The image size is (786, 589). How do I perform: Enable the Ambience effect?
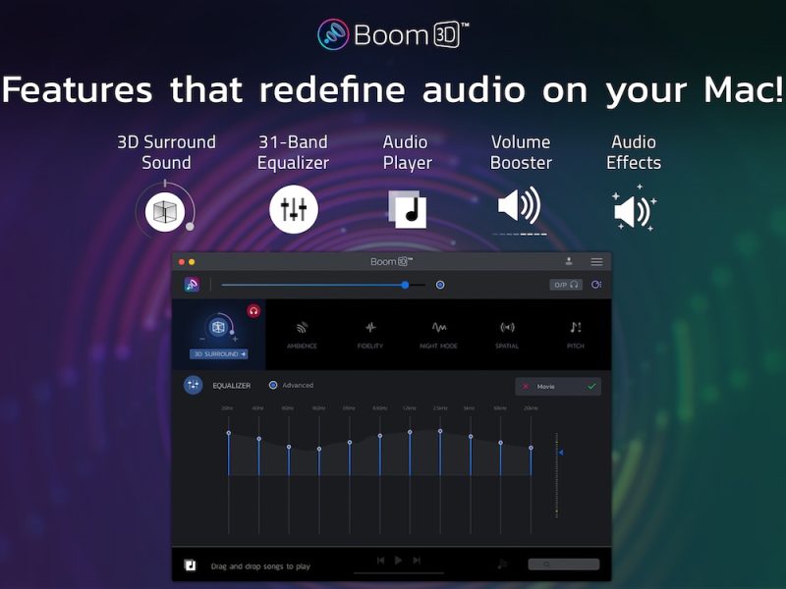pyautogui.click(x=302, y=334)
